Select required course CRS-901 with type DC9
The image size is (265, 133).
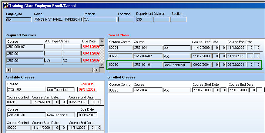(25, 60)
